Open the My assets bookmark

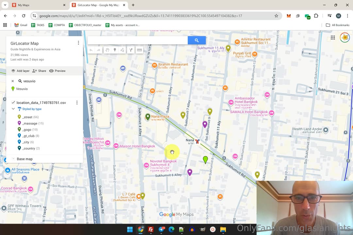(x=123, y=25)
